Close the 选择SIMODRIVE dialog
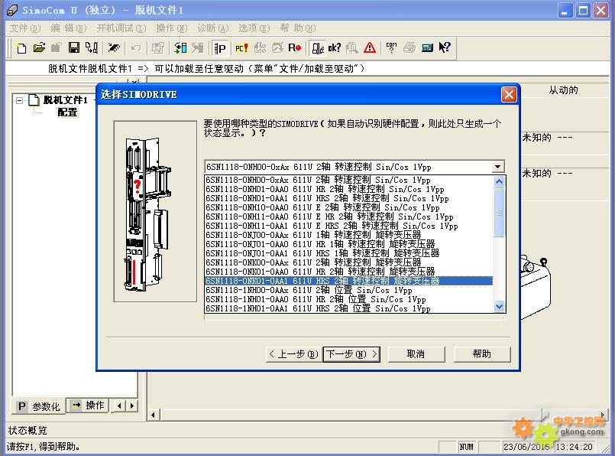 click(x=509, y=95)
